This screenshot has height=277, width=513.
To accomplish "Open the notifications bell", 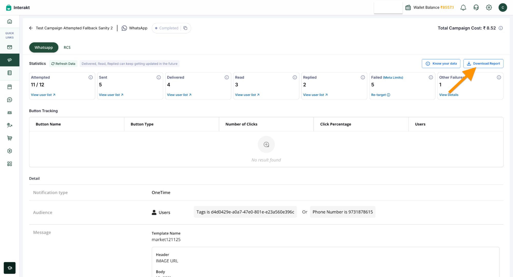I will (463, 8).
